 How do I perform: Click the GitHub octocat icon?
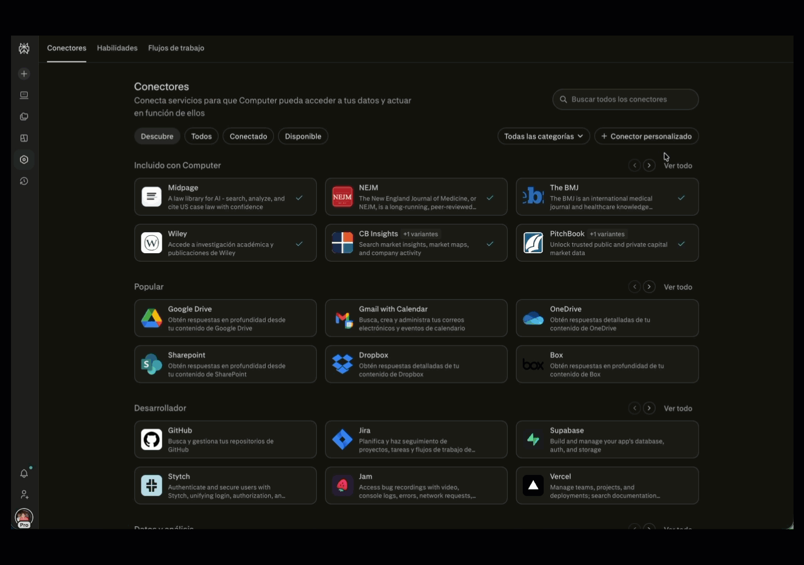[151, 439]
